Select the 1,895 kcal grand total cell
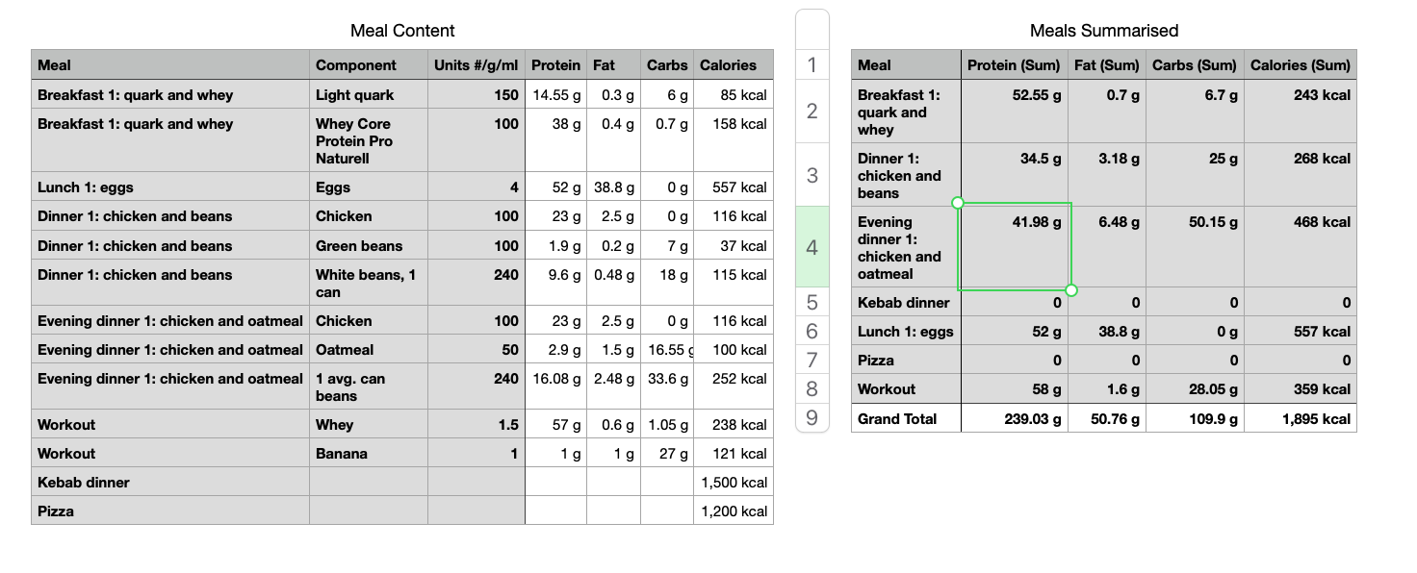 pos(1301,418)
